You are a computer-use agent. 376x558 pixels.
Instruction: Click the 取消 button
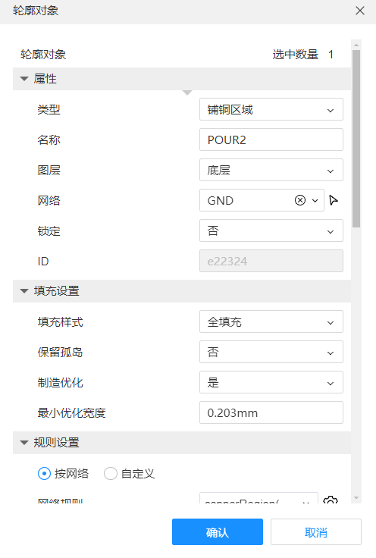[316, 532]
